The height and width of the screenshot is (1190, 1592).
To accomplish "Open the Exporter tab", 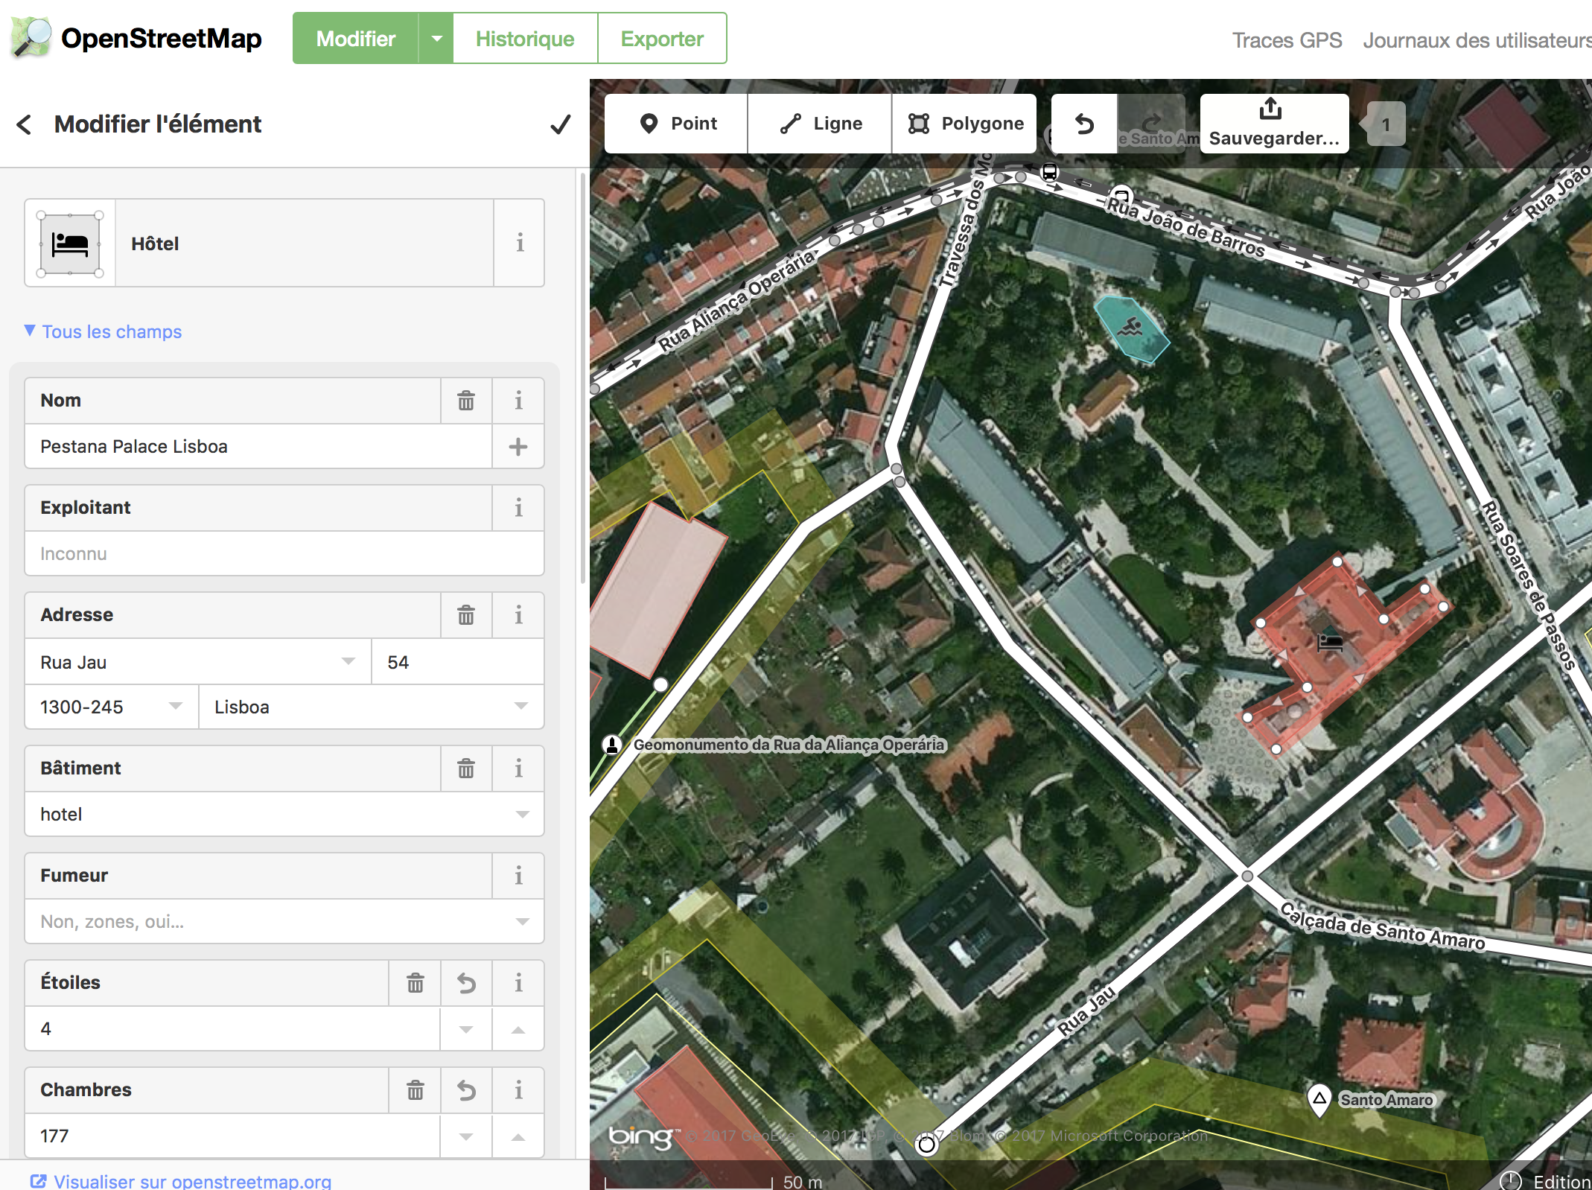I will [x=662, y=38].
